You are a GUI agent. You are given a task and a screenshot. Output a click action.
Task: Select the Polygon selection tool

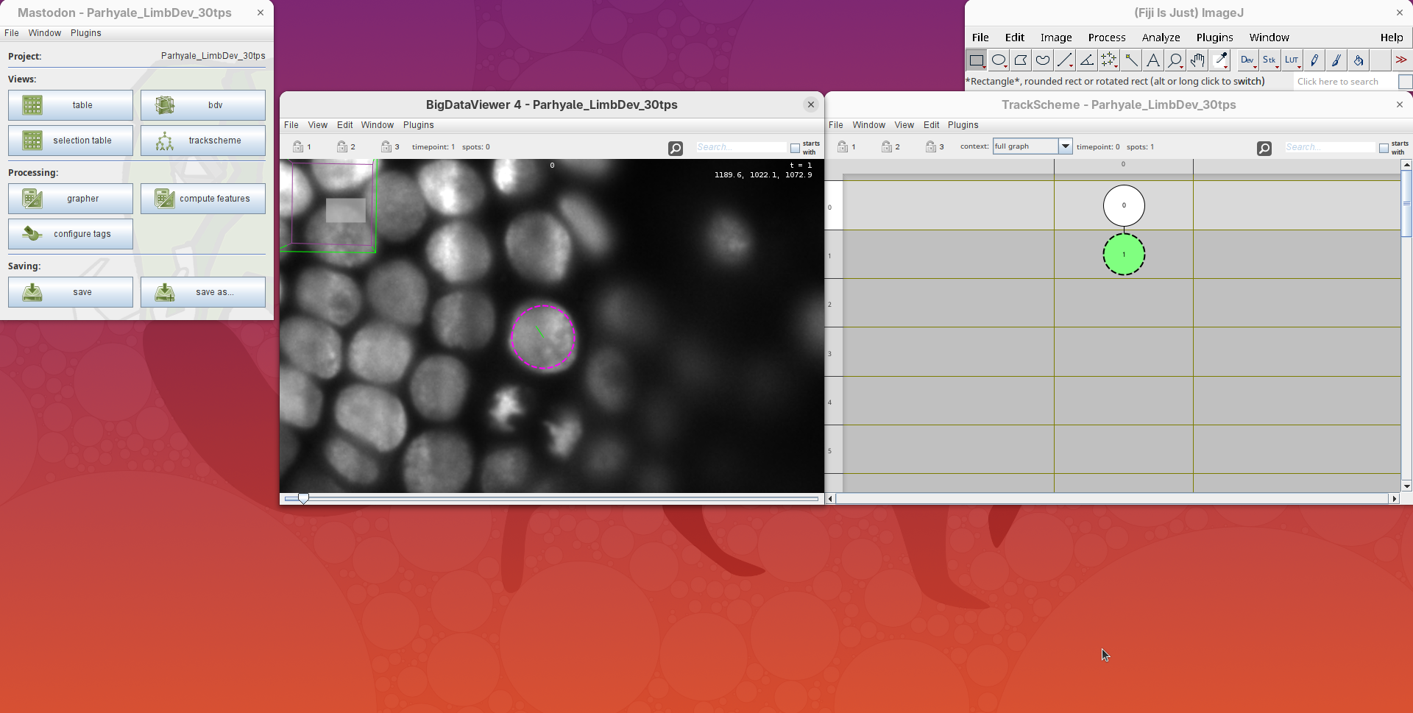1021,60
